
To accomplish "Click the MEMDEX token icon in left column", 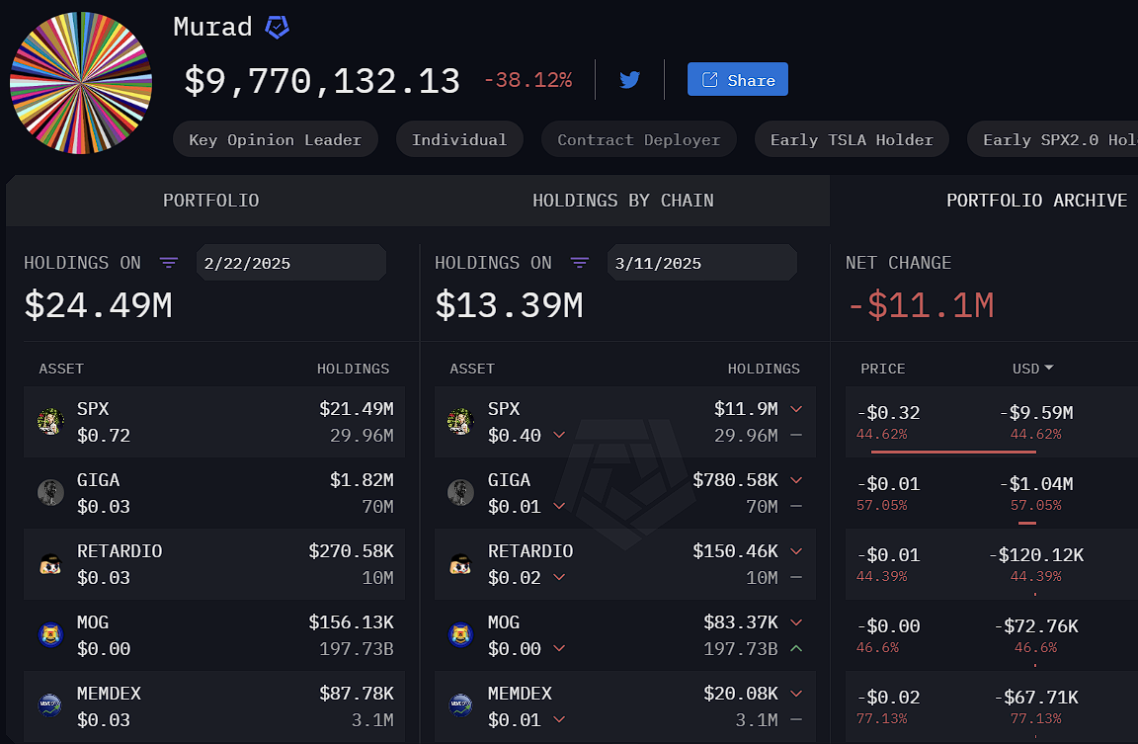I will click(50, 705).
